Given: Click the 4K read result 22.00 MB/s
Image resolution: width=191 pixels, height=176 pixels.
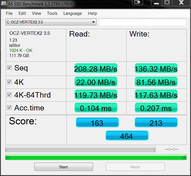Looking at the screenshot, I should click(x=96, y=82).
